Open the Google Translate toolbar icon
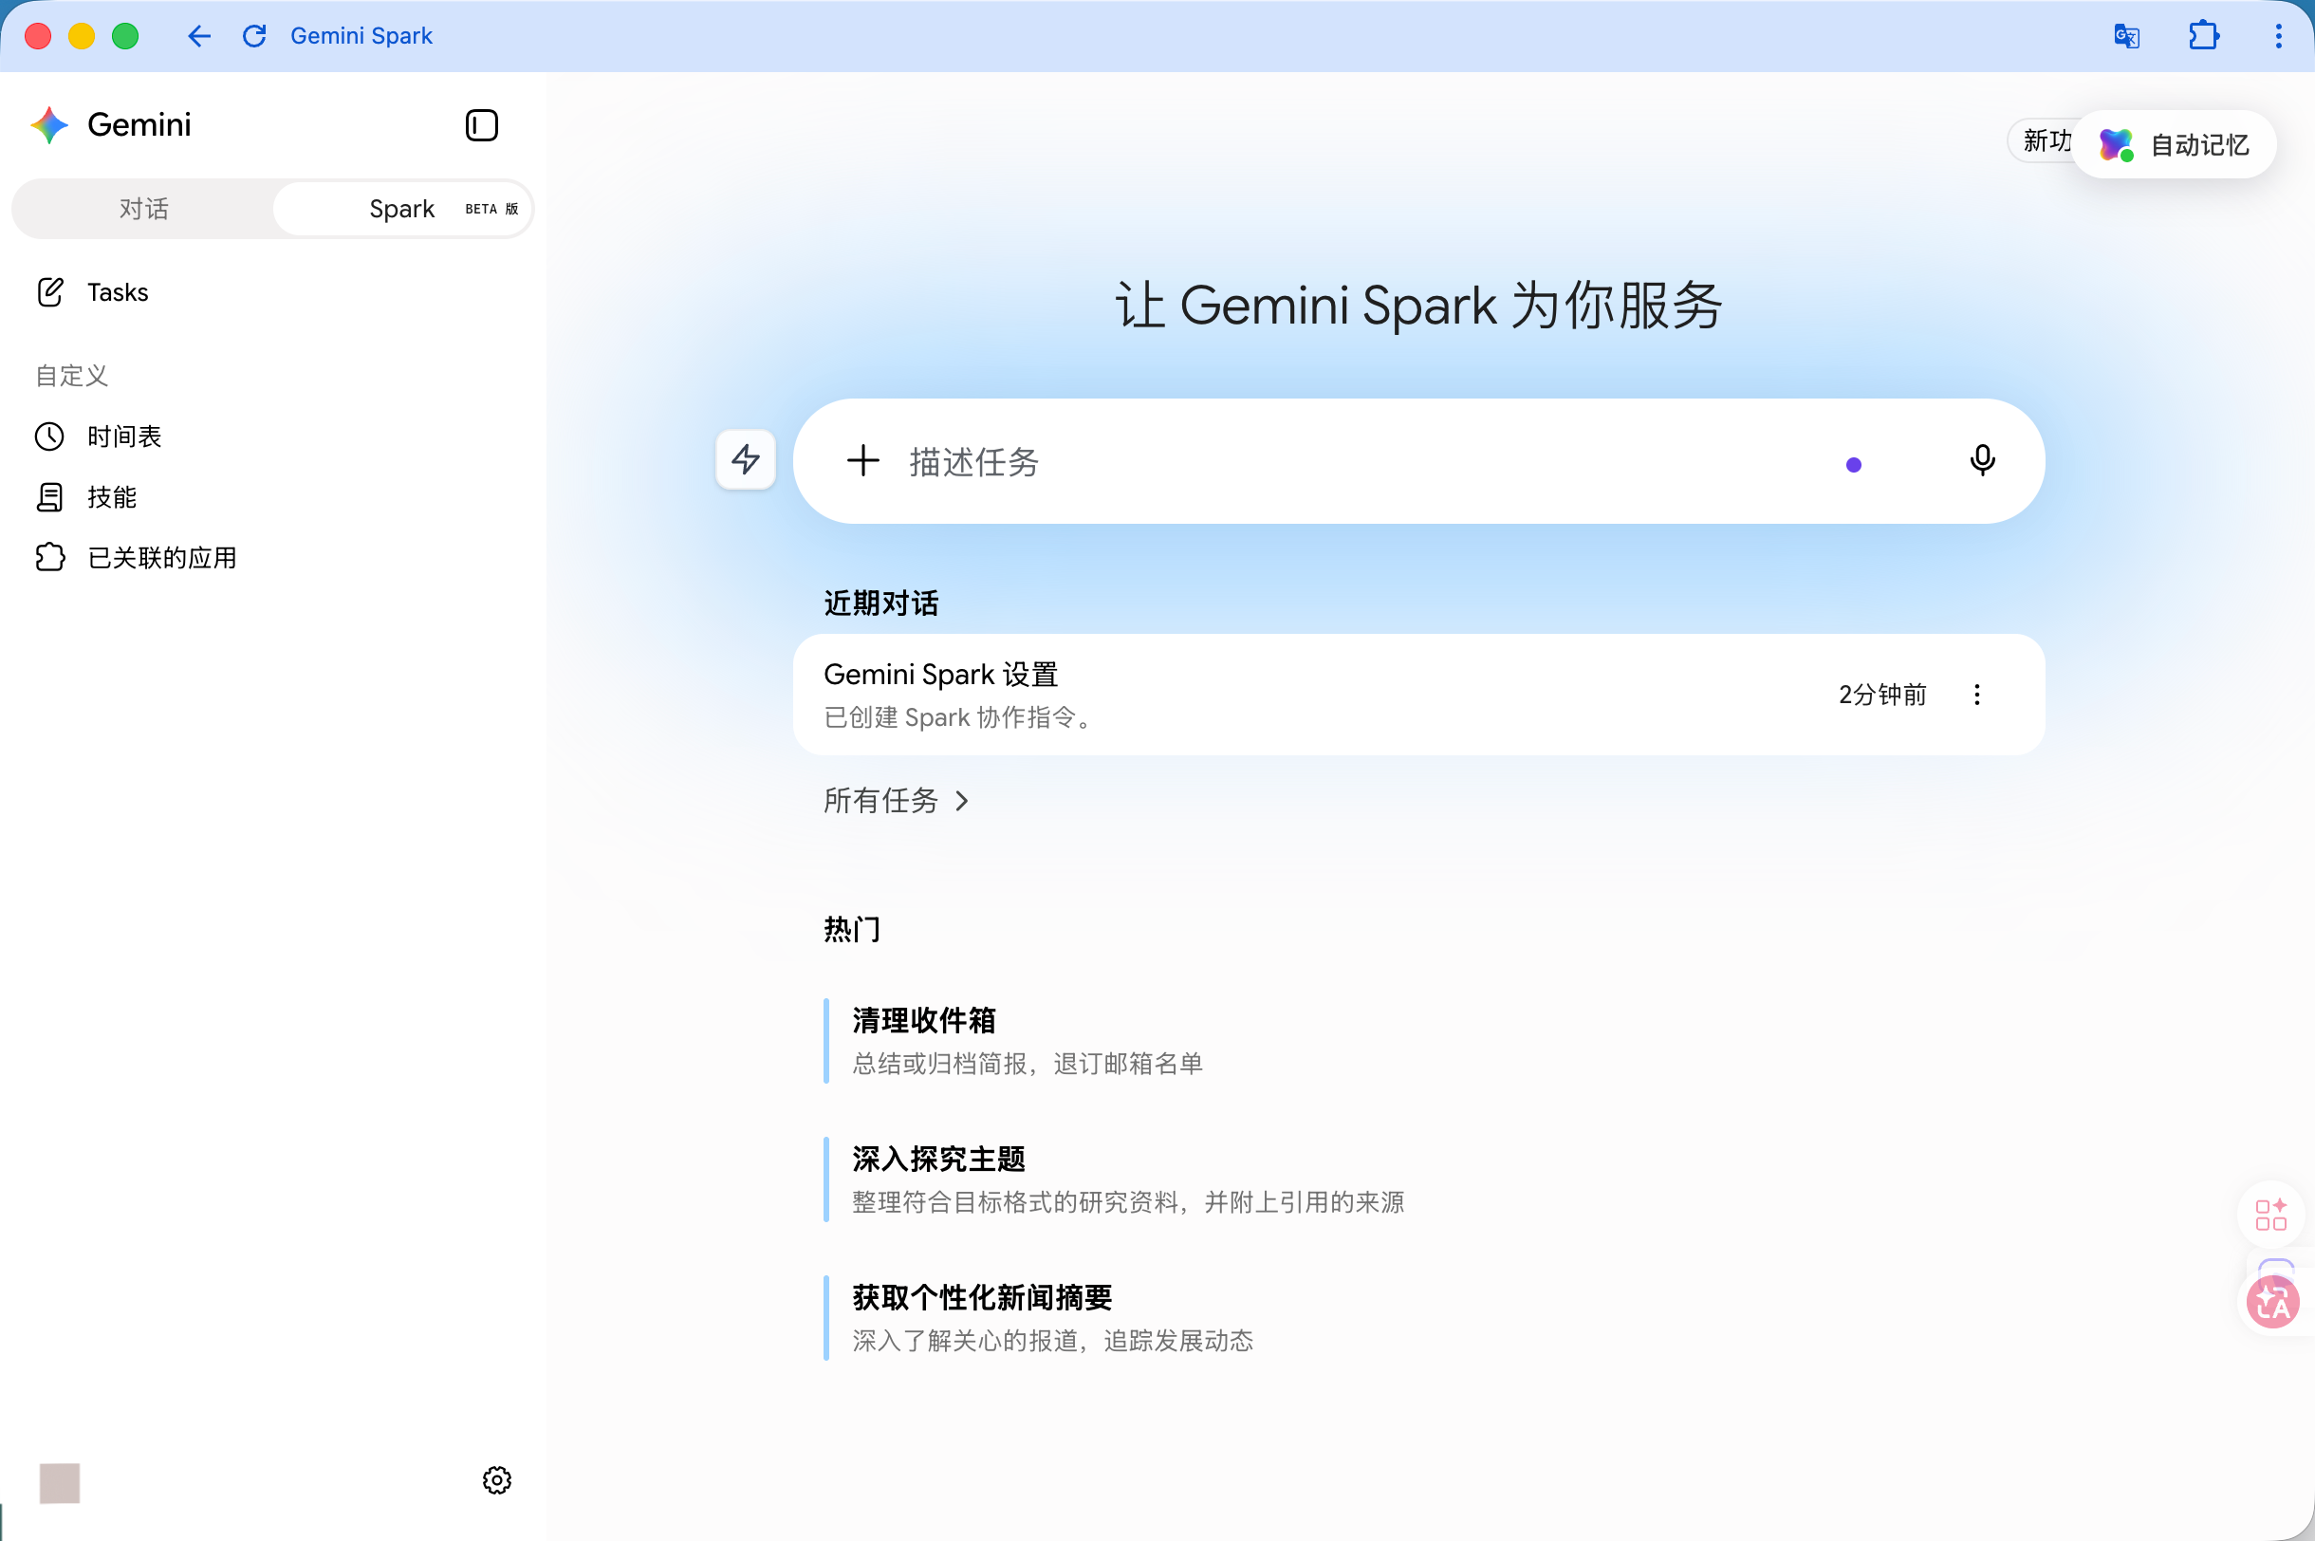 click(x=2126, y=36)
